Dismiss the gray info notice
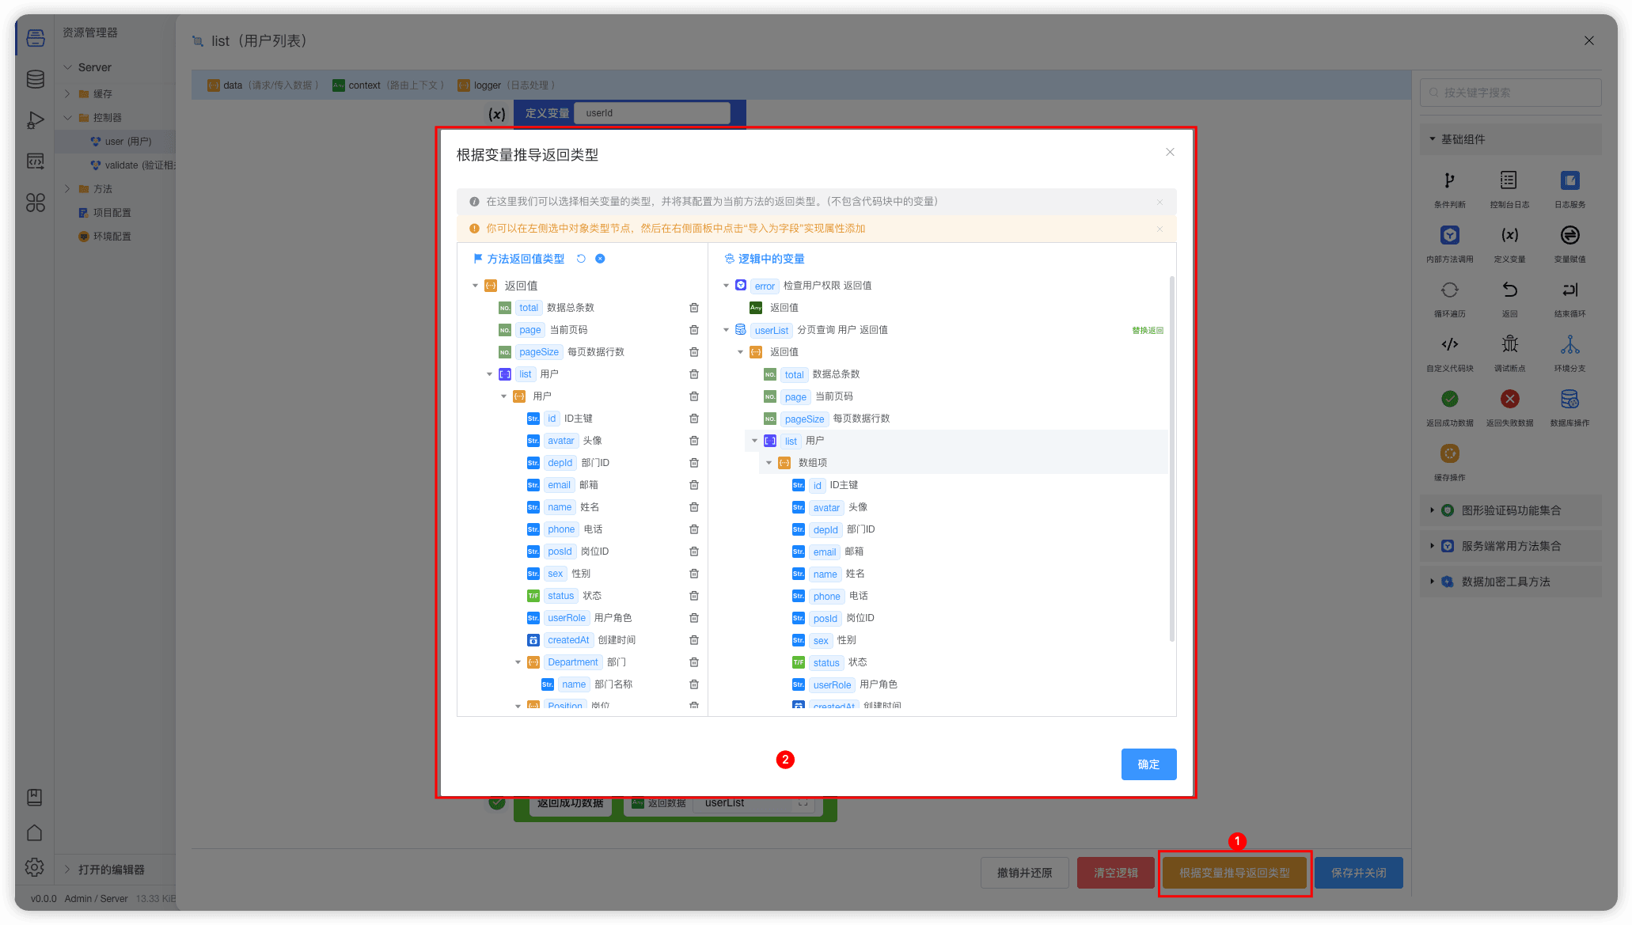This screenshot has width=1632, height=925. pos(1159,202)
